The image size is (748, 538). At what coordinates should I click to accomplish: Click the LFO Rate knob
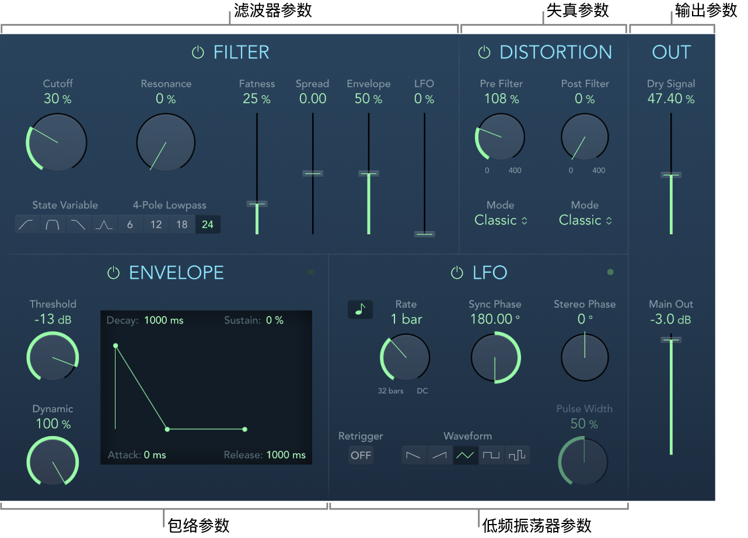(405, 357)
